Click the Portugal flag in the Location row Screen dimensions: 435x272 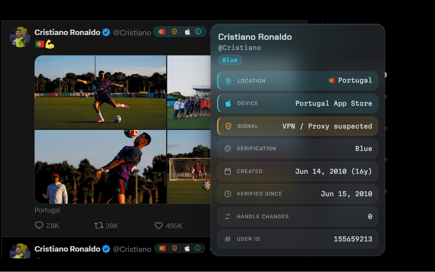click(x=332, y=81)
